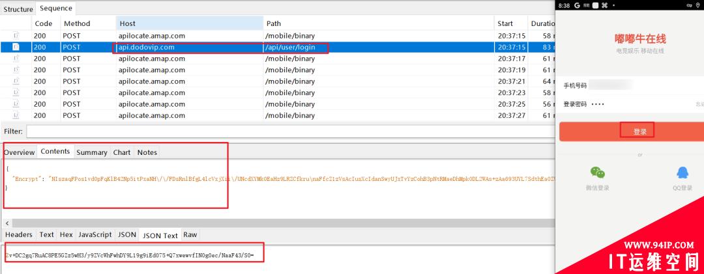Open the JSON Text view tab
This screenshot has width=704, height=274.
pyautogui.click(x=161, y=235)
